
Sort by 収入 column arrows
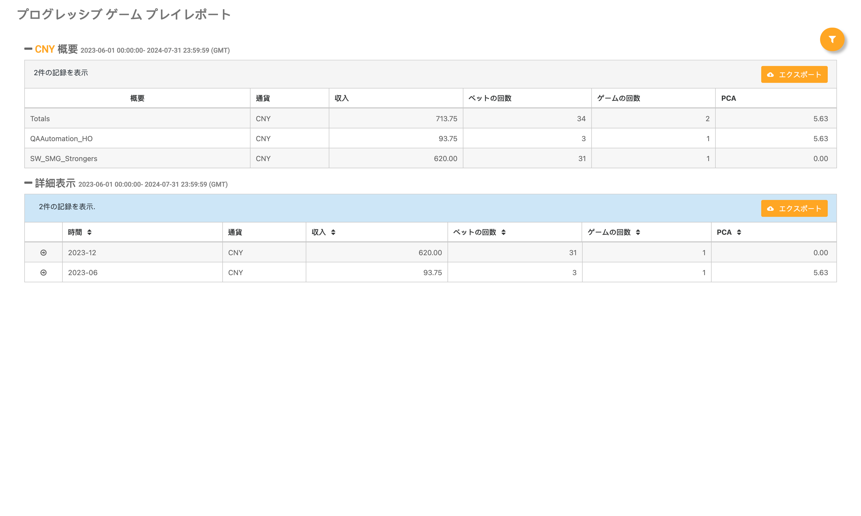333,232
